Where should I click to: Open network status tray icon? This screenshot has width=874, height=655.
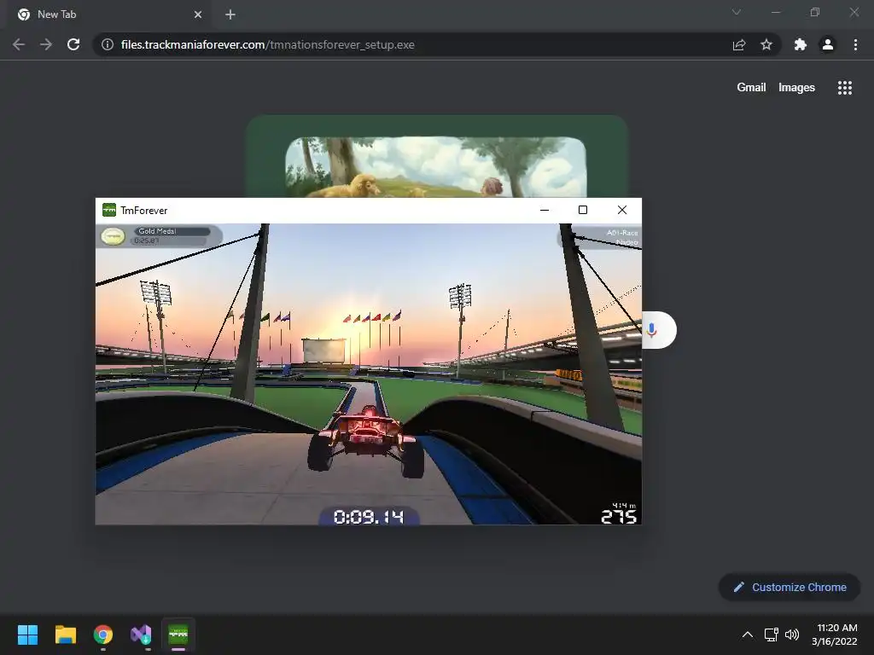(772, 635)
